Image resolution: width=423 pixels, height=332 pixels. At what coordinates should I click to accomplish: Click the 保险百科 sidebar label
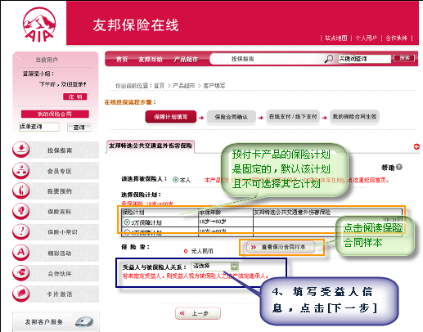[x=60, y=212]
